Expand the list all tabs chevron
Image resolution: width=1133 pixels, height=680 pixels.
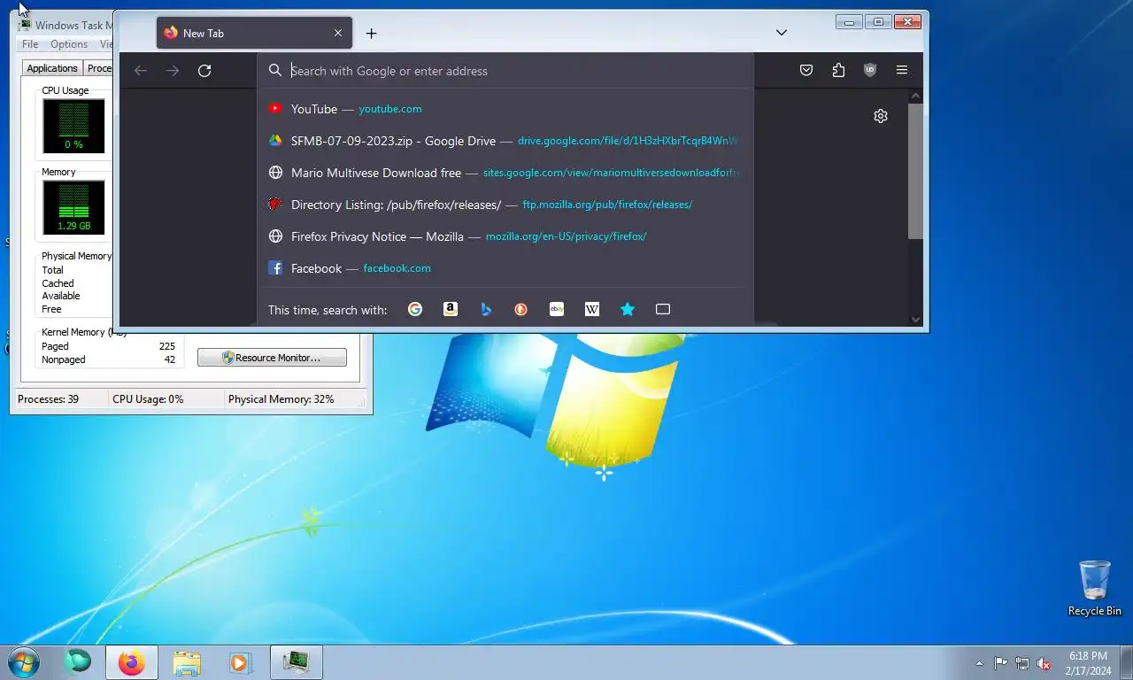[782, 33]
